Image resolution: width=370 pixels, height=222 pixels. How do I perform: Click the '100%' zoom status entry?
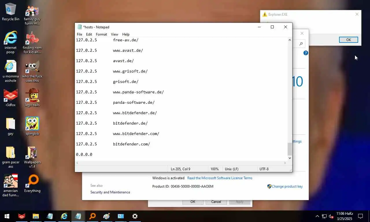coord(214,169)
